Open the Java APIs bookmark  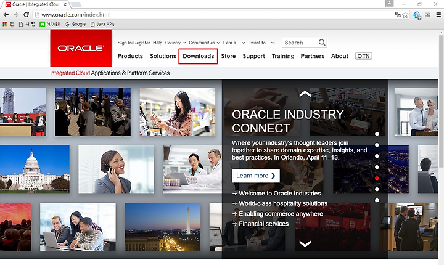[102, 24]
